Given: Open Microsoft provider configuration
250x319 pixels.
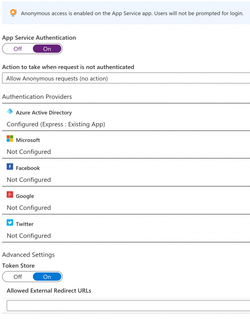Looking at the screenshot, I should coord(126,145).
